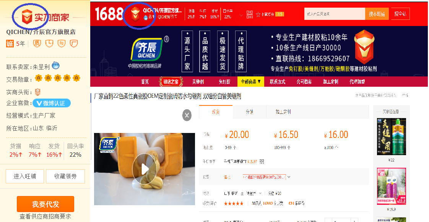Open 全部商品 dropdown in nav bar
Screen dimensions: 429x222
[251, 81]
